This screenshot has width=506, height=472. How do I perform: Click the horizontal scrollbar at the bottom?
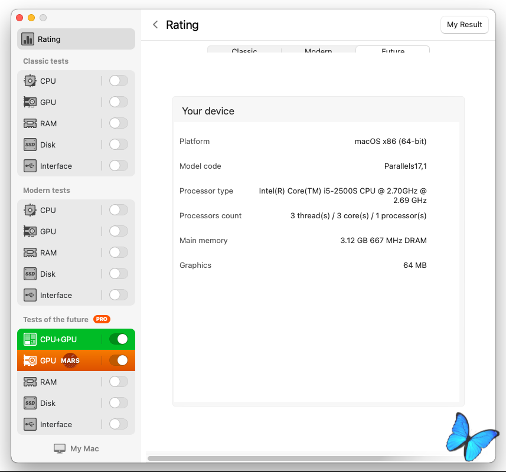pyautogui.click(x=295, y=458)
